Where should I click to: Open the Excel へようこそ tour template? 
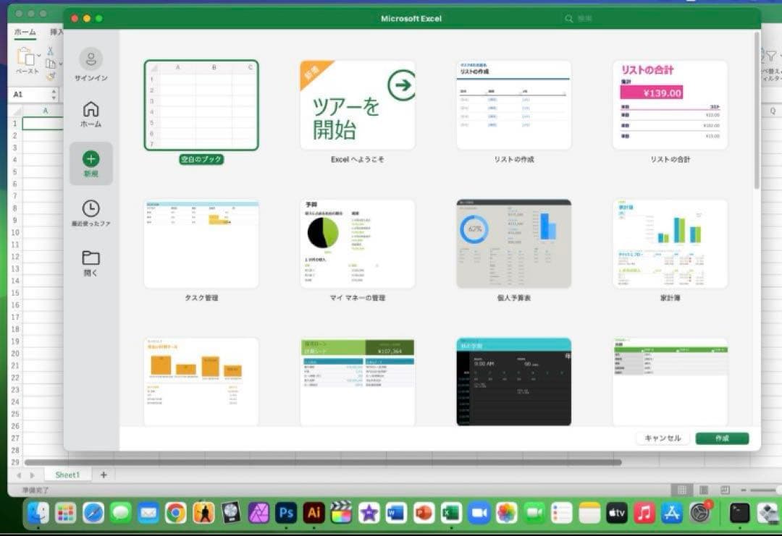357,105
